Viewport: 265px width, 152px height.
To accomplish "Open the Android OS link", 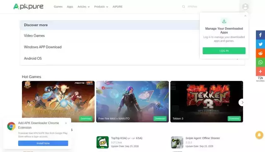I will [33, 59].
